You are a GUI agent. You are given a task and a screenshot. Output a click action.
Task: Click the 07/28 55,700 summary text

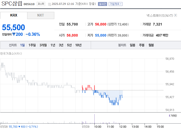(19, 127)
